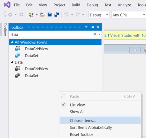Click the Navigate Forward arrow icon
The image size is (146, 138).
coord(21,15)
